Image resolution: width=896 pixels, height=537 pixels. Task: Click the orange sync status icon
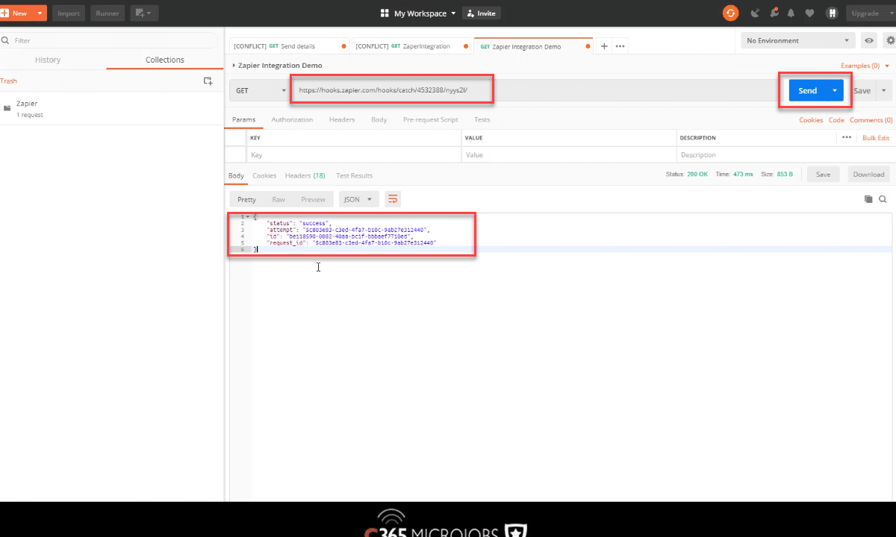[x=730, y=13]
